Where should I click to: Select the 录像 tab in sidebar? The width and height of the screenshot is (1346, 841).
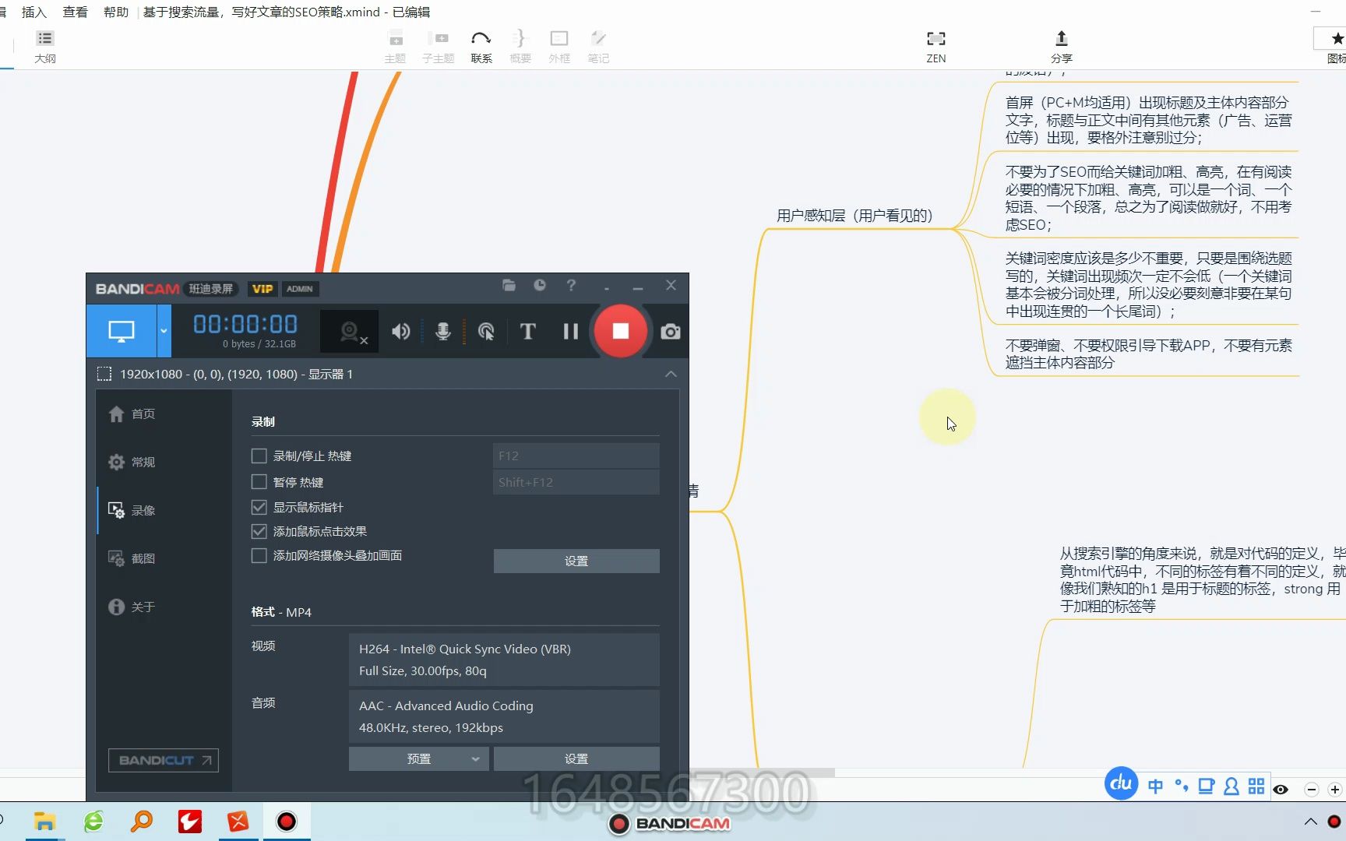click(132, 510)
